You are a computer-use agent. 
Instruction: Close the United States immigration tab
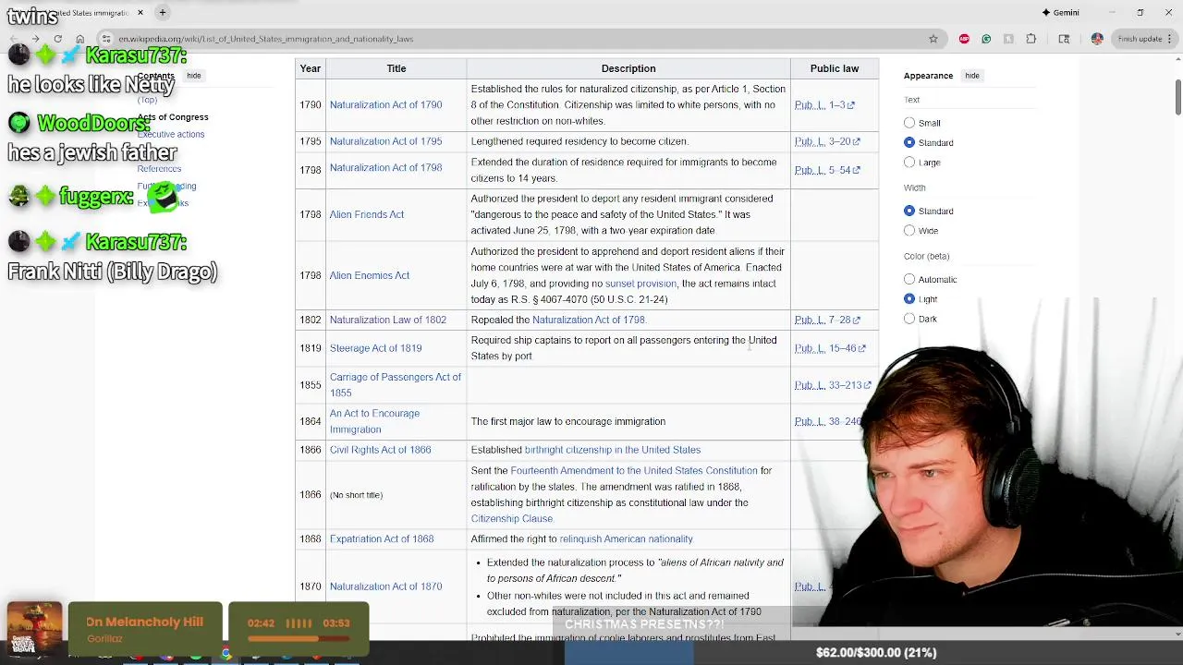(x=140, y=13)
